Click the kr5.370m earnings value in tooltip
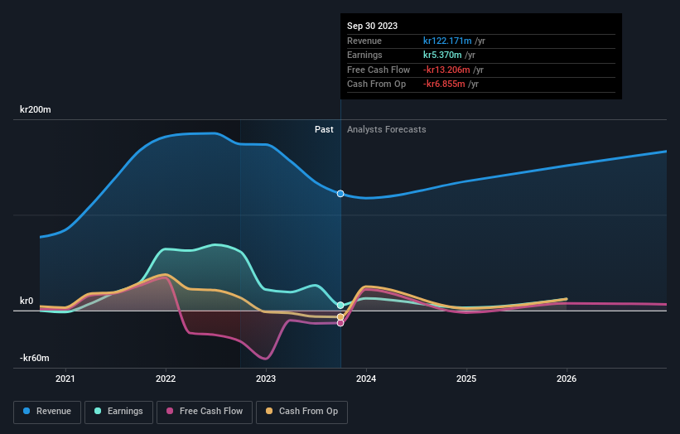Image resolution: width=680 pixels, height=434 pixels. point(442,55)
